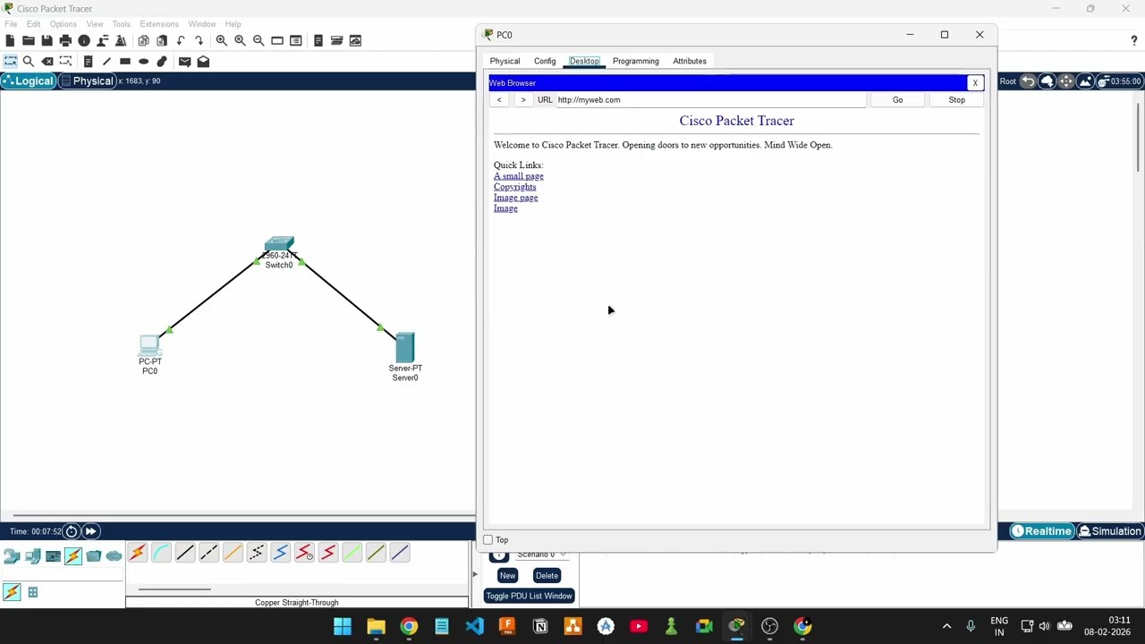Select the Draw Ellipse tool

[143, 61]
